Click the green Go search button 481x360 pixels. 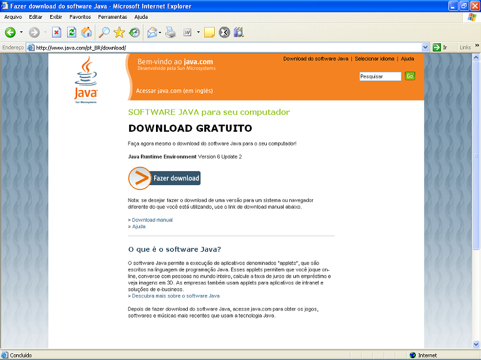[410, 76]
